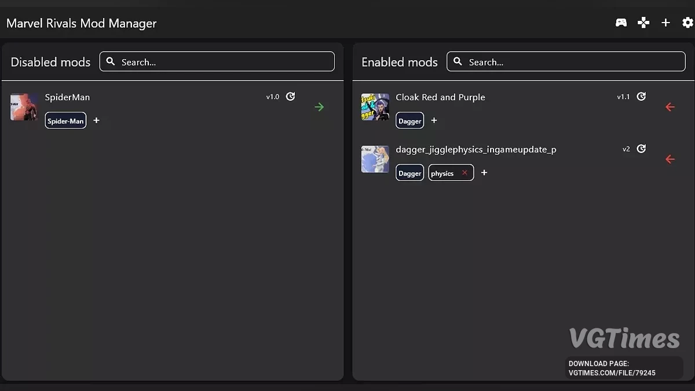Add another tag to dagger_jigglephysics mod
The height and width of the screenshot is (391, 695).
point(484,173)
